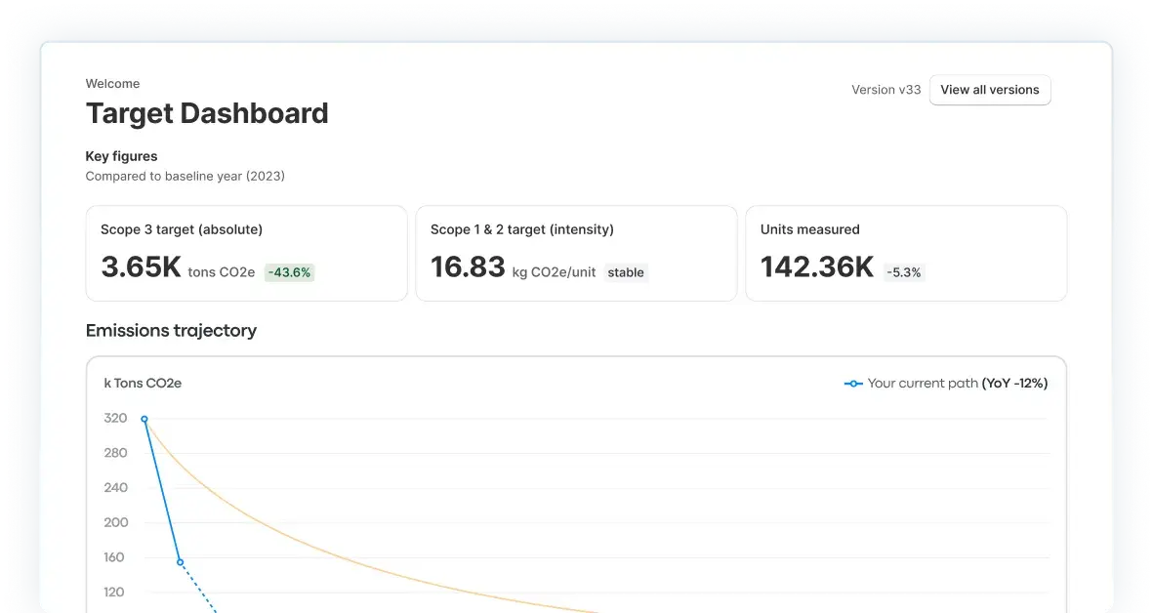Click the 160 y-axis label
Image resolution: width=1153 pixels, height=613 pixels.
114,557
